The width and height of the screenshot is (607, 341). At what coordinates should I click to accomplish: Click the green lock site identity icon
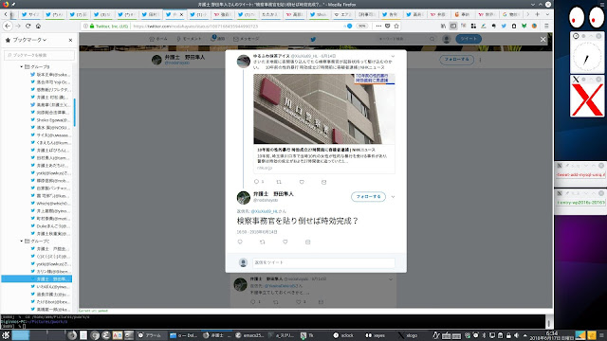click(92, 26)
